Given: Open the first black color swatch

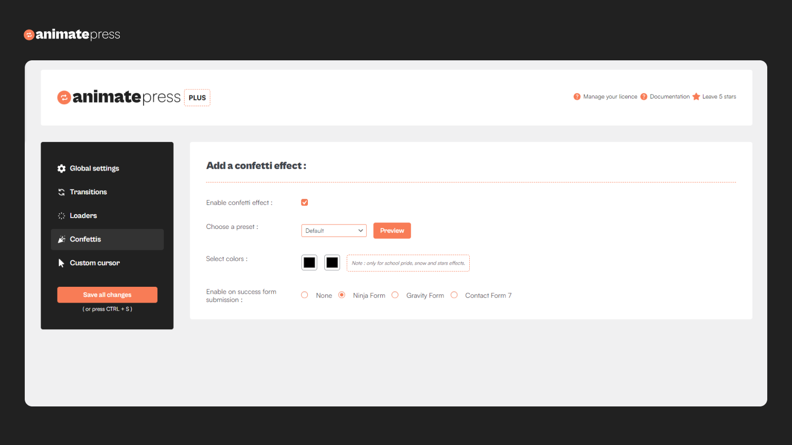Looking at the screenshot, I should 309,263.
